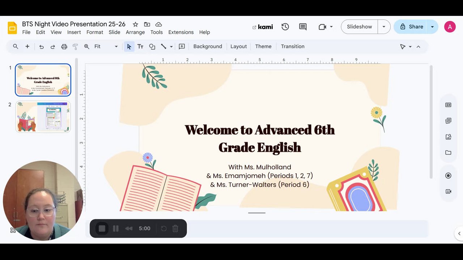463x260 pixels.
Task: Click the Transition button
Action: (293, 47)
